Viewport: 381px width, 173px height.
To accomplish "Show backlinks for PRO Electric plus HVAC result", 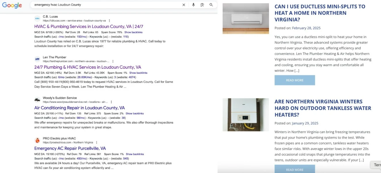I will click(x=135, y=154).
